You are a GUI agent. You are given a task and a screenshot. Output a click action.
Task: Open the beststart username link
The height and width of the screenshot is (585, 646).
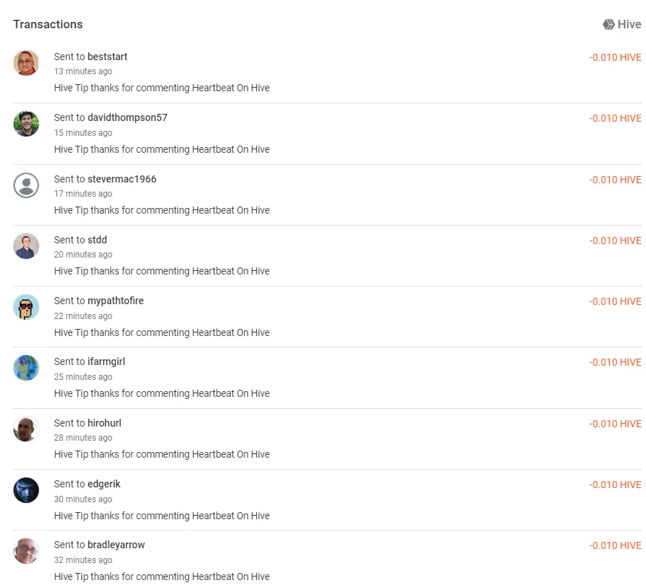click(108, 57)
